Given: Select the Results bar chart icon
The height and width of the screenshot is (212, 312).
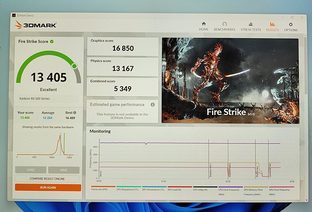Looking at the screenshot, I should [x=272, y=24].
